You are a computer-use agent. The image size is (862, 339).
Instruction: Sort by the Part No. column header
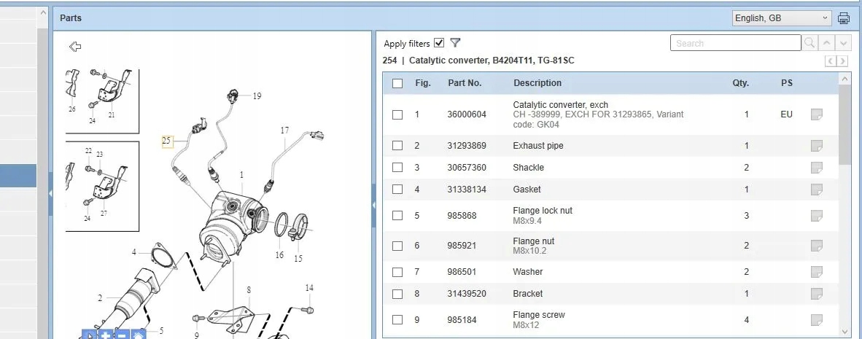[x=465, y=83]
